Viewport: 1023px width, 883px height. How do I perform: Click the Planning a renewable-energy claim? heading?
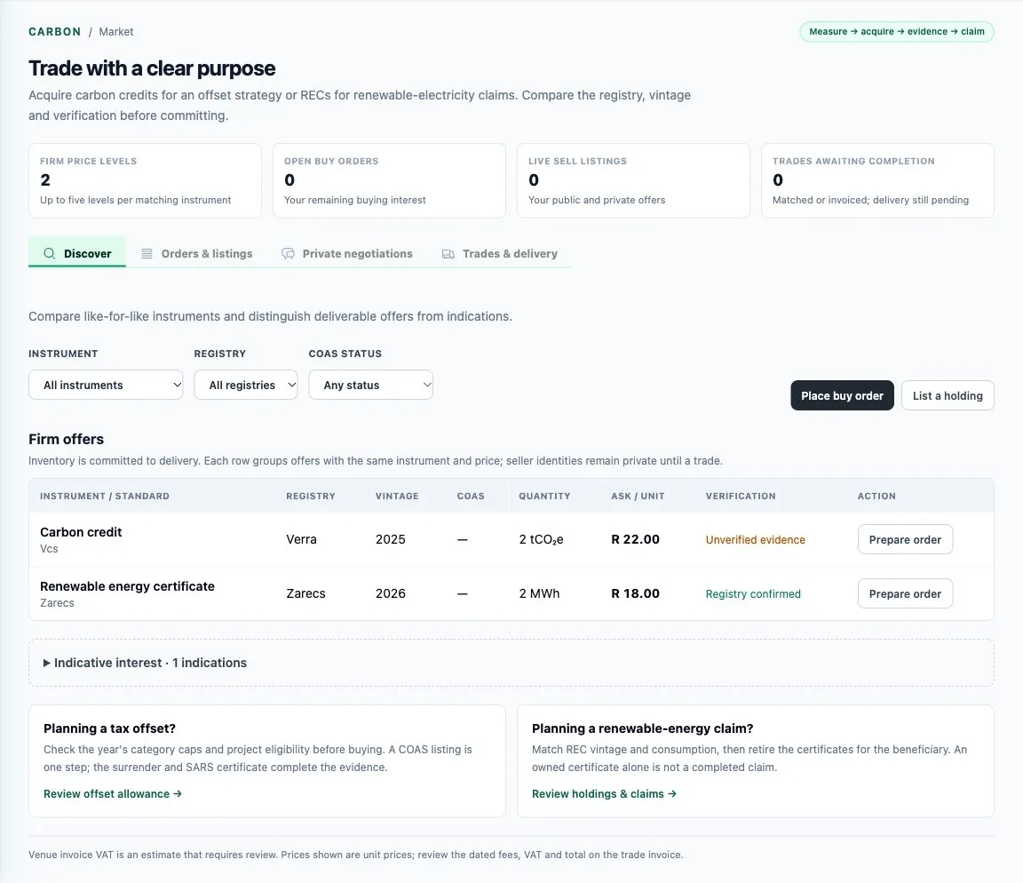point(642,728)
